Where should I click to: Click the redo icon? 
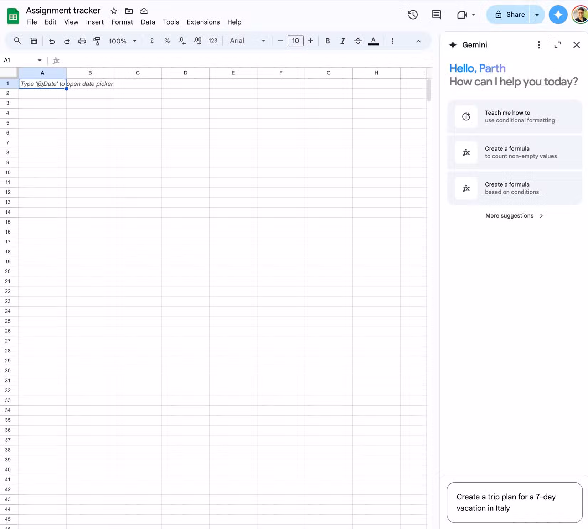click(x=67, y=41)
